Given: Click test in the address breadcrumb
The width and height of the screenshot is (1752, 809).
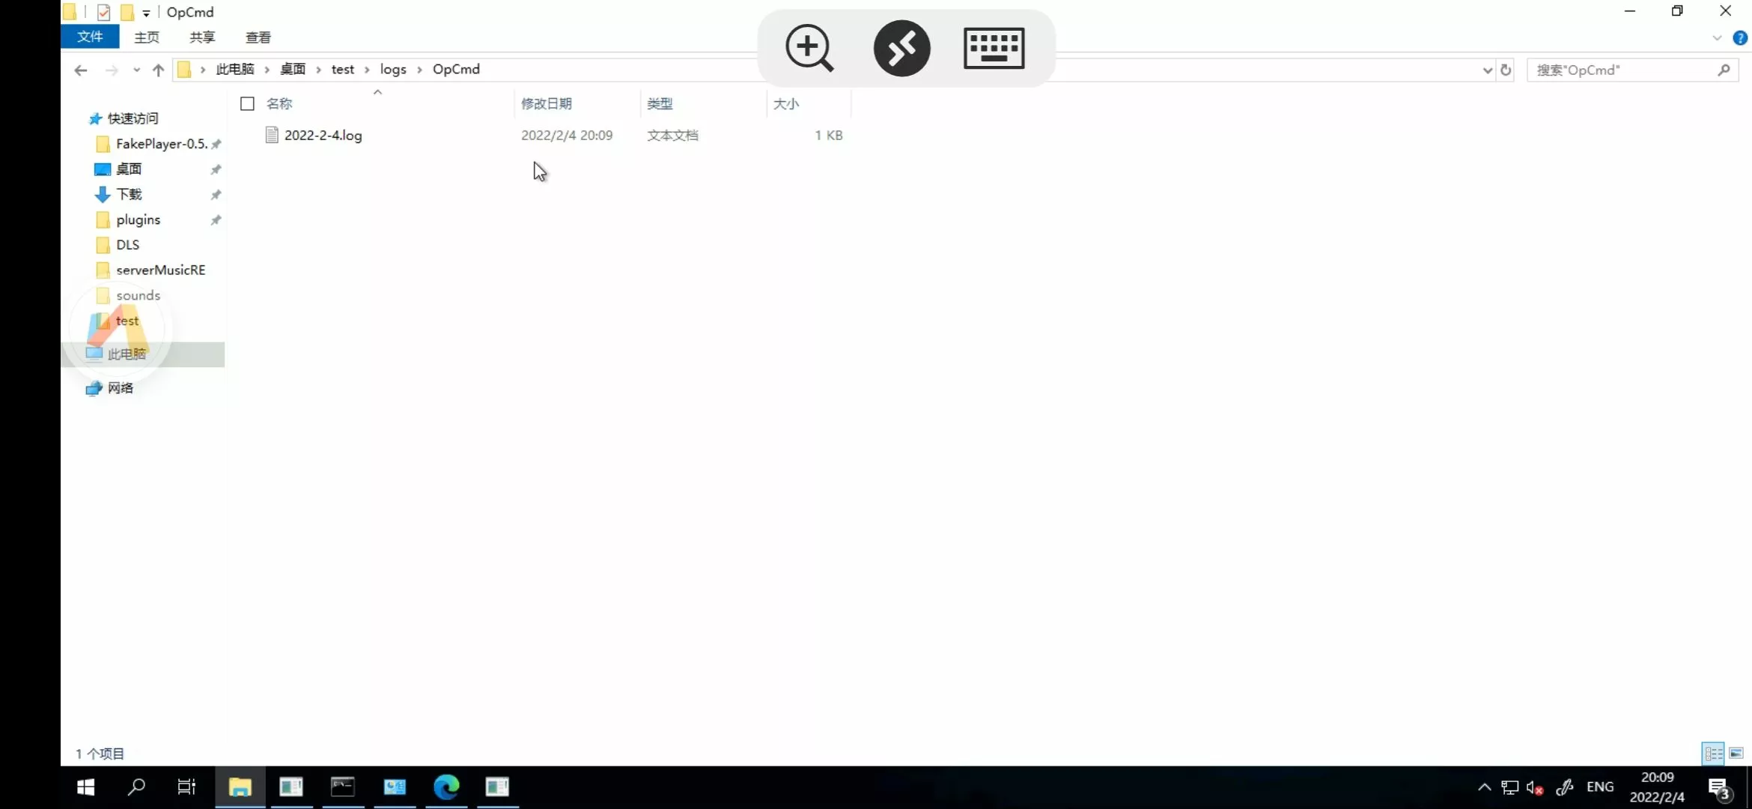Looking at the screenshot, I should click(x=343, y=69).
